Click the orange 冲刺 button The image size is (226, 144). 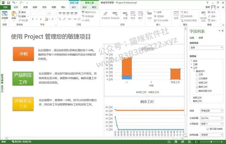pyautogui.click(x=23, y=54)
